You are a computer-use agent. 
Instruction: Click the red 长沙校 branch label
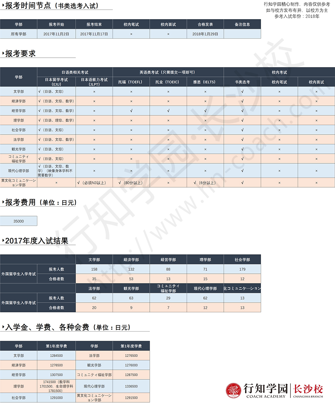(308, 389)
